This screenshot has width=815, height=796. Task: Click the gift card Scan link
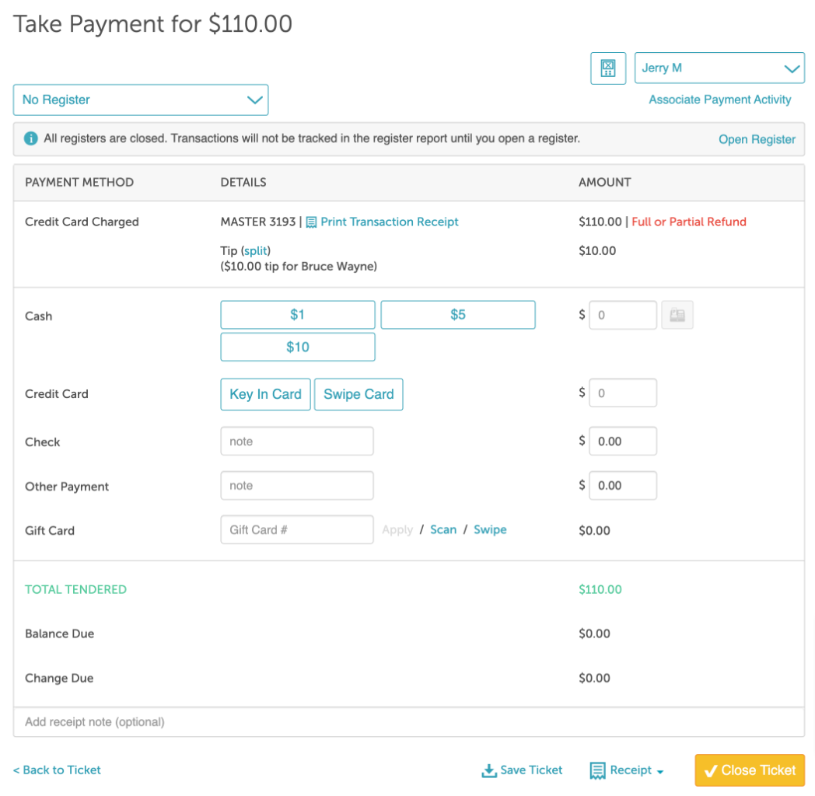443,530
